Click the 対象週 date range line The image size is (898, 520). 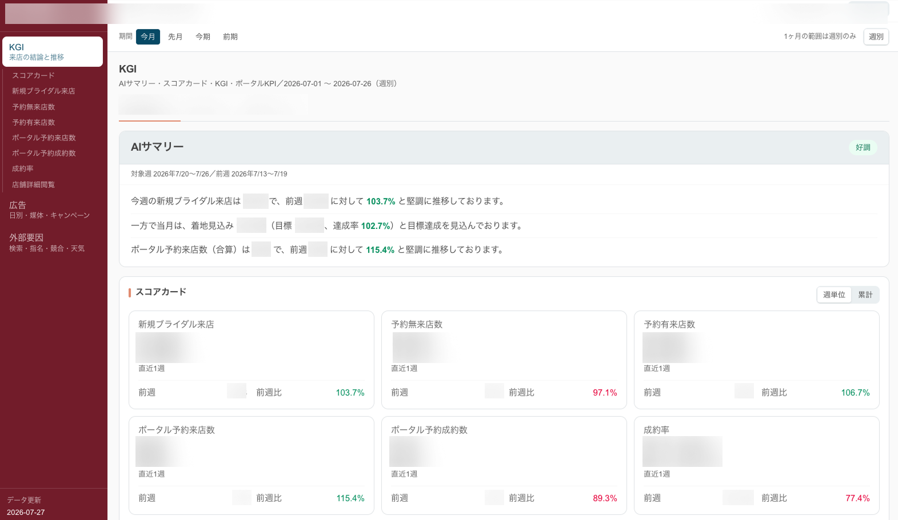click(209, 174)
